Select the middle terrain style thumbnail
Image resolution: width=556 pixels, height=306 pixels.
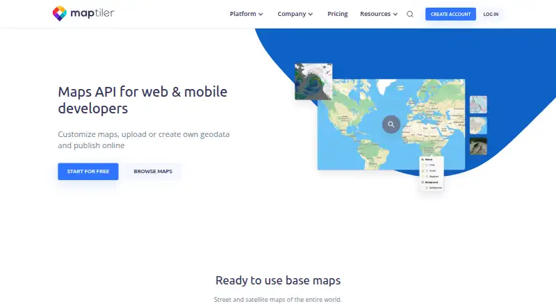(478, 125)
